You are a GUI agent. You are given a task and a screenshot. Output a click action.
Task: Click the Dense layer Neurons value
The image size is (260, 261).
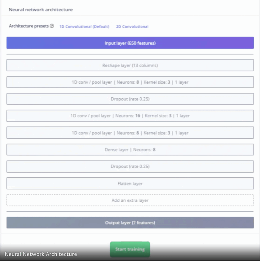tap(154, 150)
